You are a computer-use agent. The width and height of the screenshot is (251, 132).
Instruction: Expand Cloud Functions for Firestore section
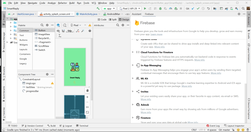point(133,52)
